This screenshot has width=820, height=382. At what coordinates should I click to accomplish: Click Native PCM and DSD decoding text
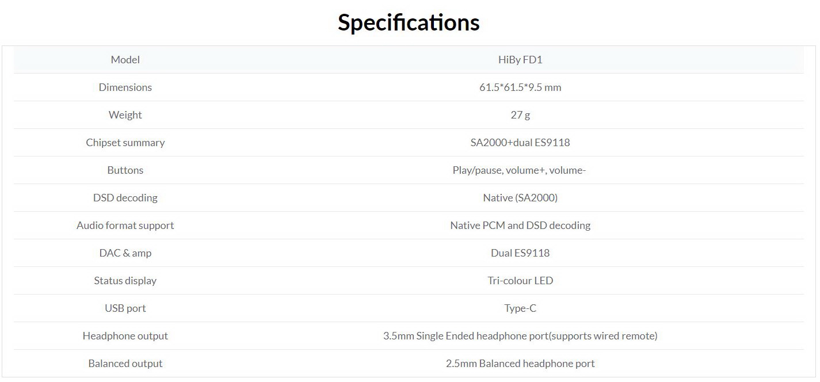tap(520, 226)
